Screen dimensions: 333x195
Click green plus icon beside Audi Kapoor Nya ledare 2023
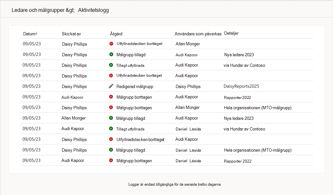pyautogui.click(x=111, y=54)
